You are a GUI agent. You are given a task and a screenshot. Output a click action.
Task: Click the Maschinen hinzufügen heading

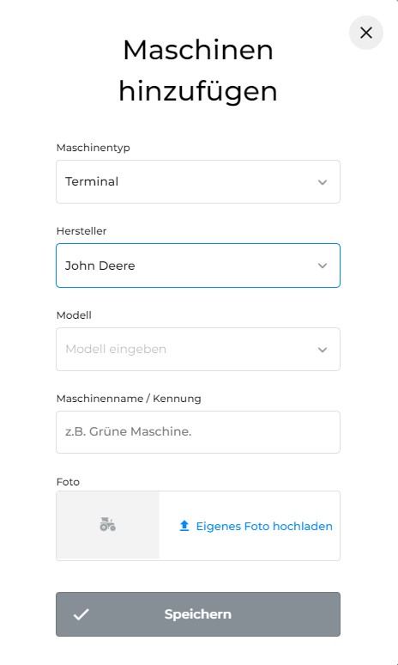click(x=198, y=70)
